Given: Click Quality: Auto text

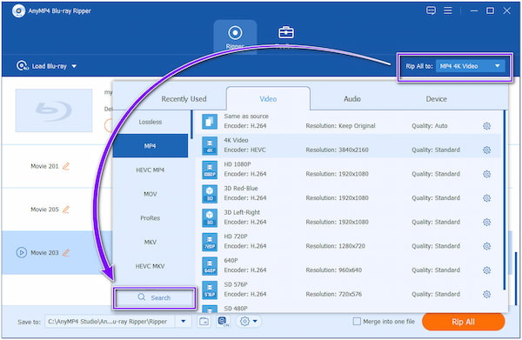Looking at the screenshot, I should tap(430, 126).
